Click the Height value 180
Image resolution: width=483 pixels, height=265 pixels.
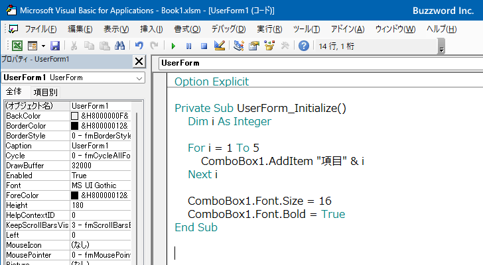tap(78, 205)
